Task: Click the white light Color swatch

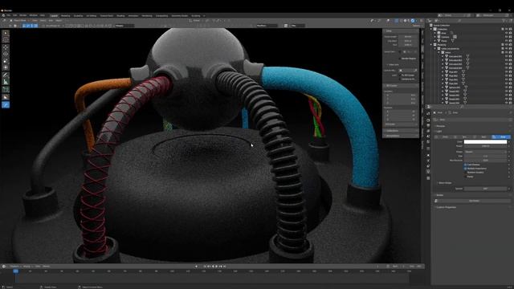Action: [485, 142]
